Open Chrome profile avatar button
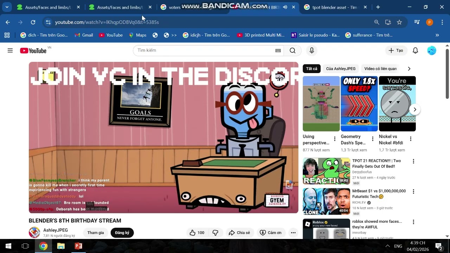This screenshot has width=450, height=253. tap(430, 22)
